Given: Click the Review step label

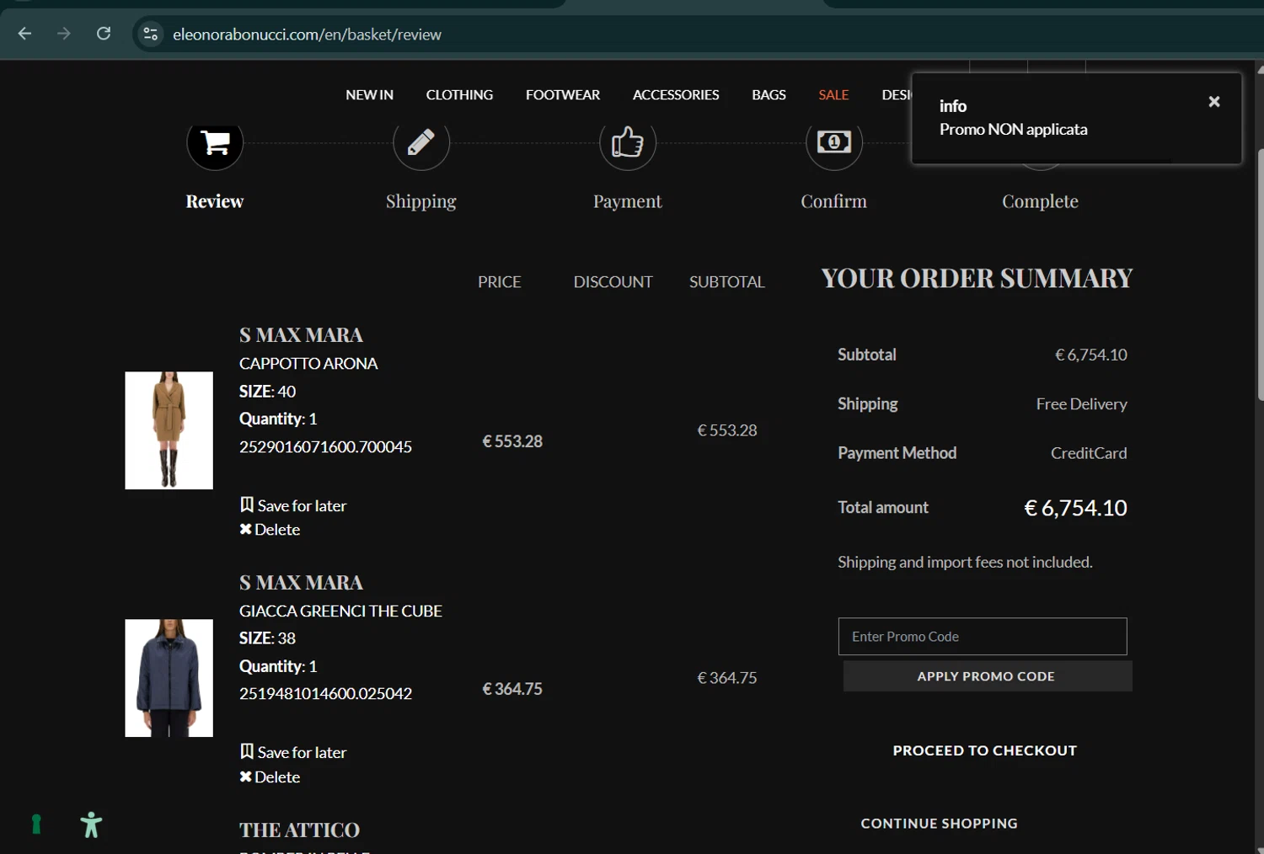Looking at the screenshot, I should pyautogui.click(x=215, y=201).
